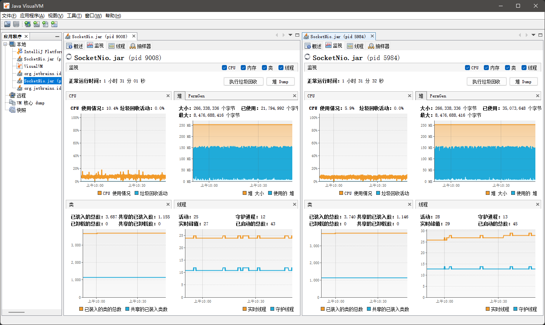The height and width of the screenshot is (325, 545).
Task: Close the 堆 chart in pid 5984 panel
Action: pyautogui.click(x=538, y=96)
